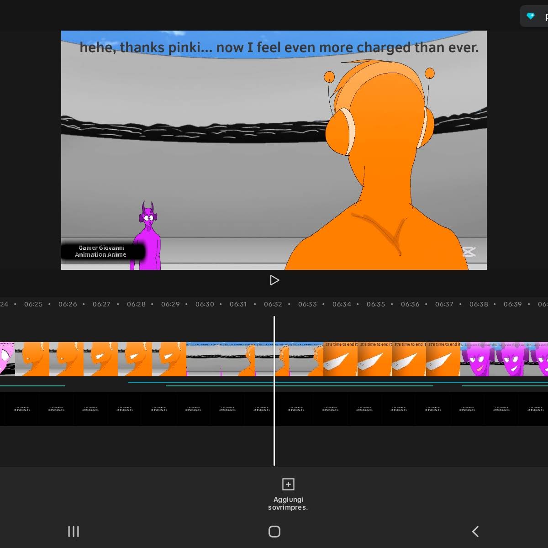Select the knife clip "It's time to end it"
This screenshot has height=548, width=548.
coord(392,359)
